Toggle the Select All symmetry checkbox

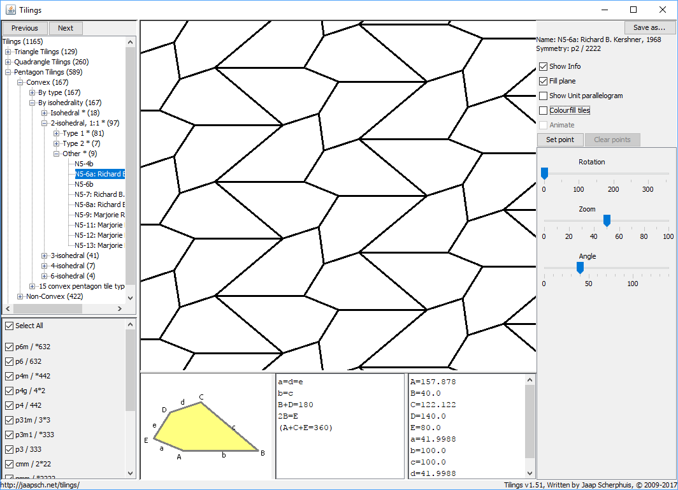(x=9, y=326)
